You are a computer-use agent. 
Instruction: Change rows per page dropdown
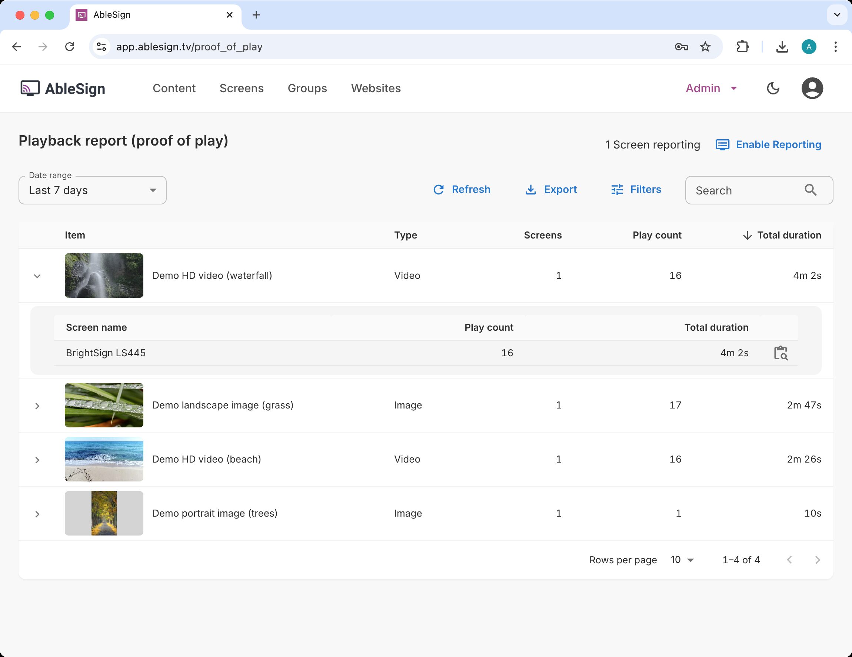pos(682,560)
